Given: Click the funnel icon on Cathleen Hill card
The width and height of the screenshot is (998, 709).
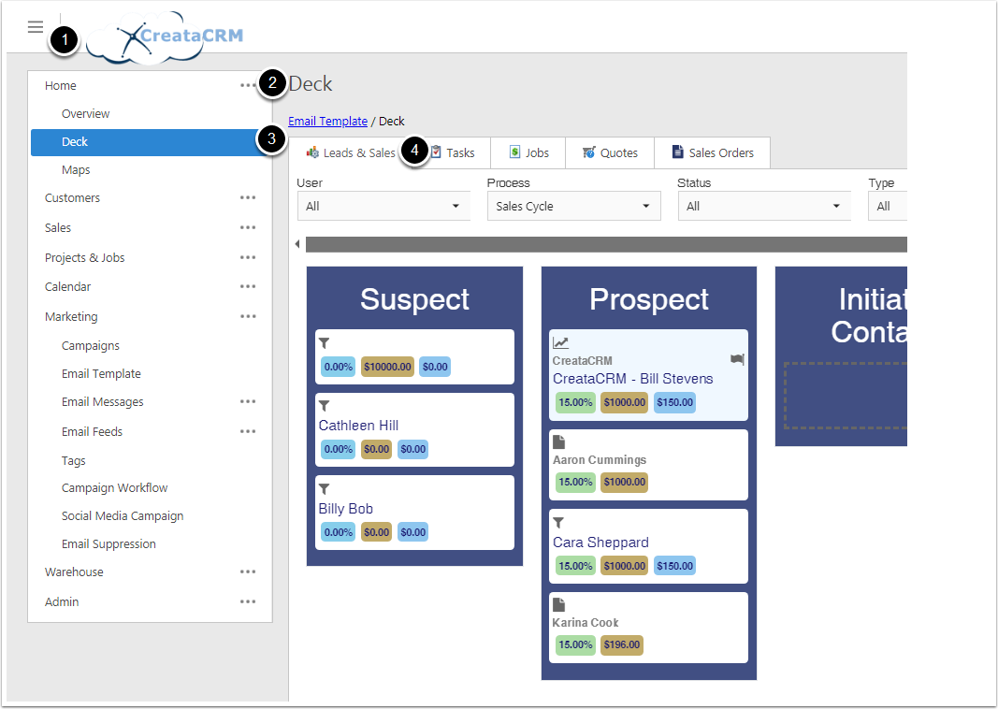Looking at the screenshot, I should point(325,407).
